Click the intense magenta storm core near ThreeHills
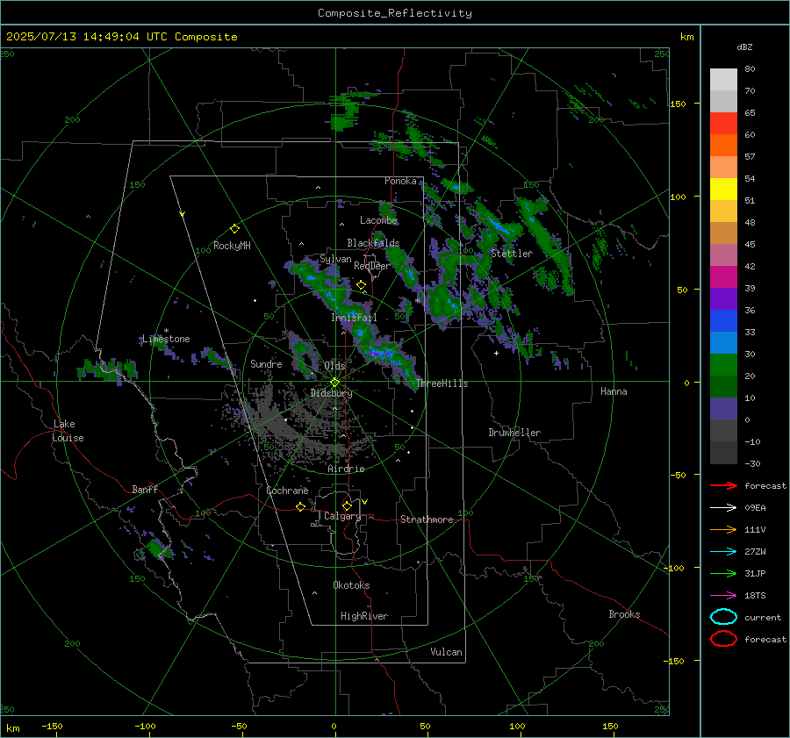The width and height of the screenshot is (790, 738). tap(374, 354)
